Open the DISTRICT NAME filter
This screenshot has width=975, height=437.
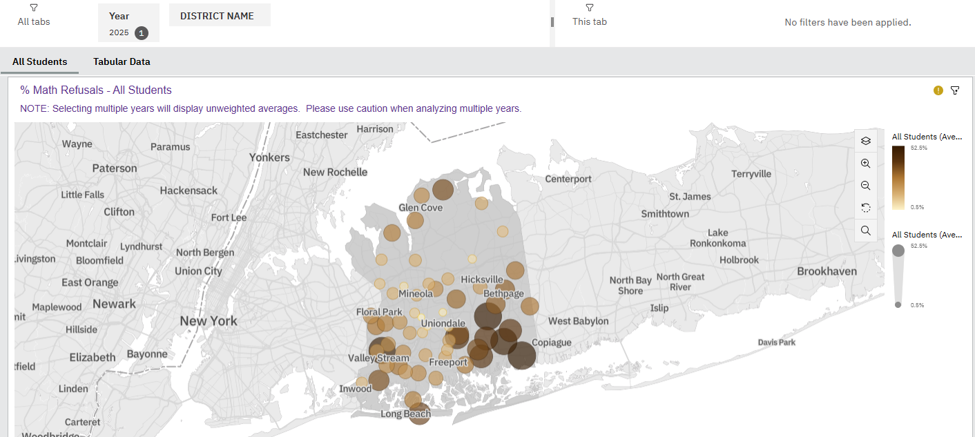click(220, 15)
